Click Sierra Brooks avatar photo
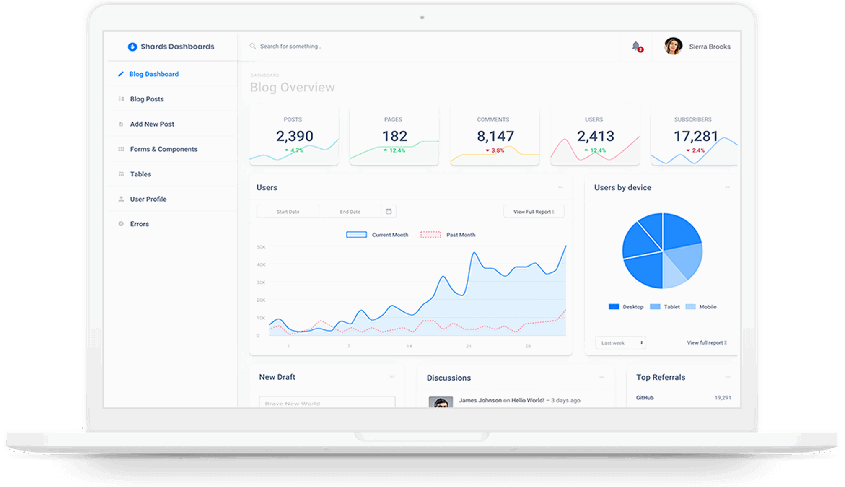 (x=673, y=46)
